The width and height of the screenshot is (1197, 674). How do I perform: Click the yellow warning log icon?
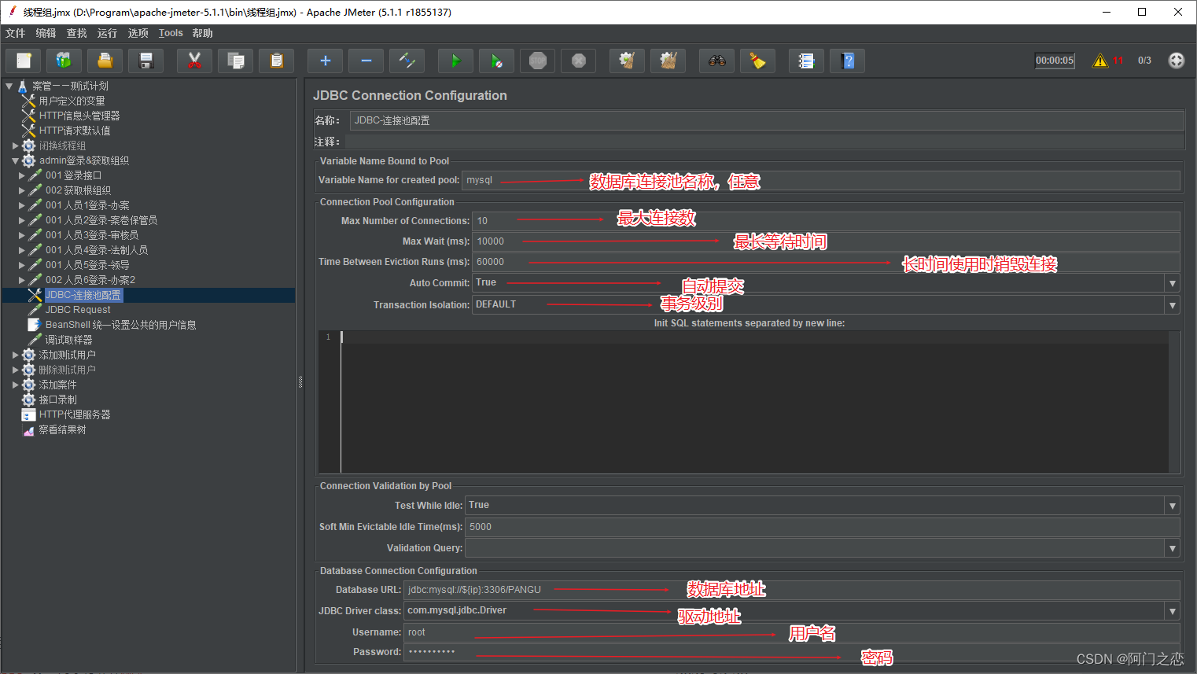point(1100,61)
